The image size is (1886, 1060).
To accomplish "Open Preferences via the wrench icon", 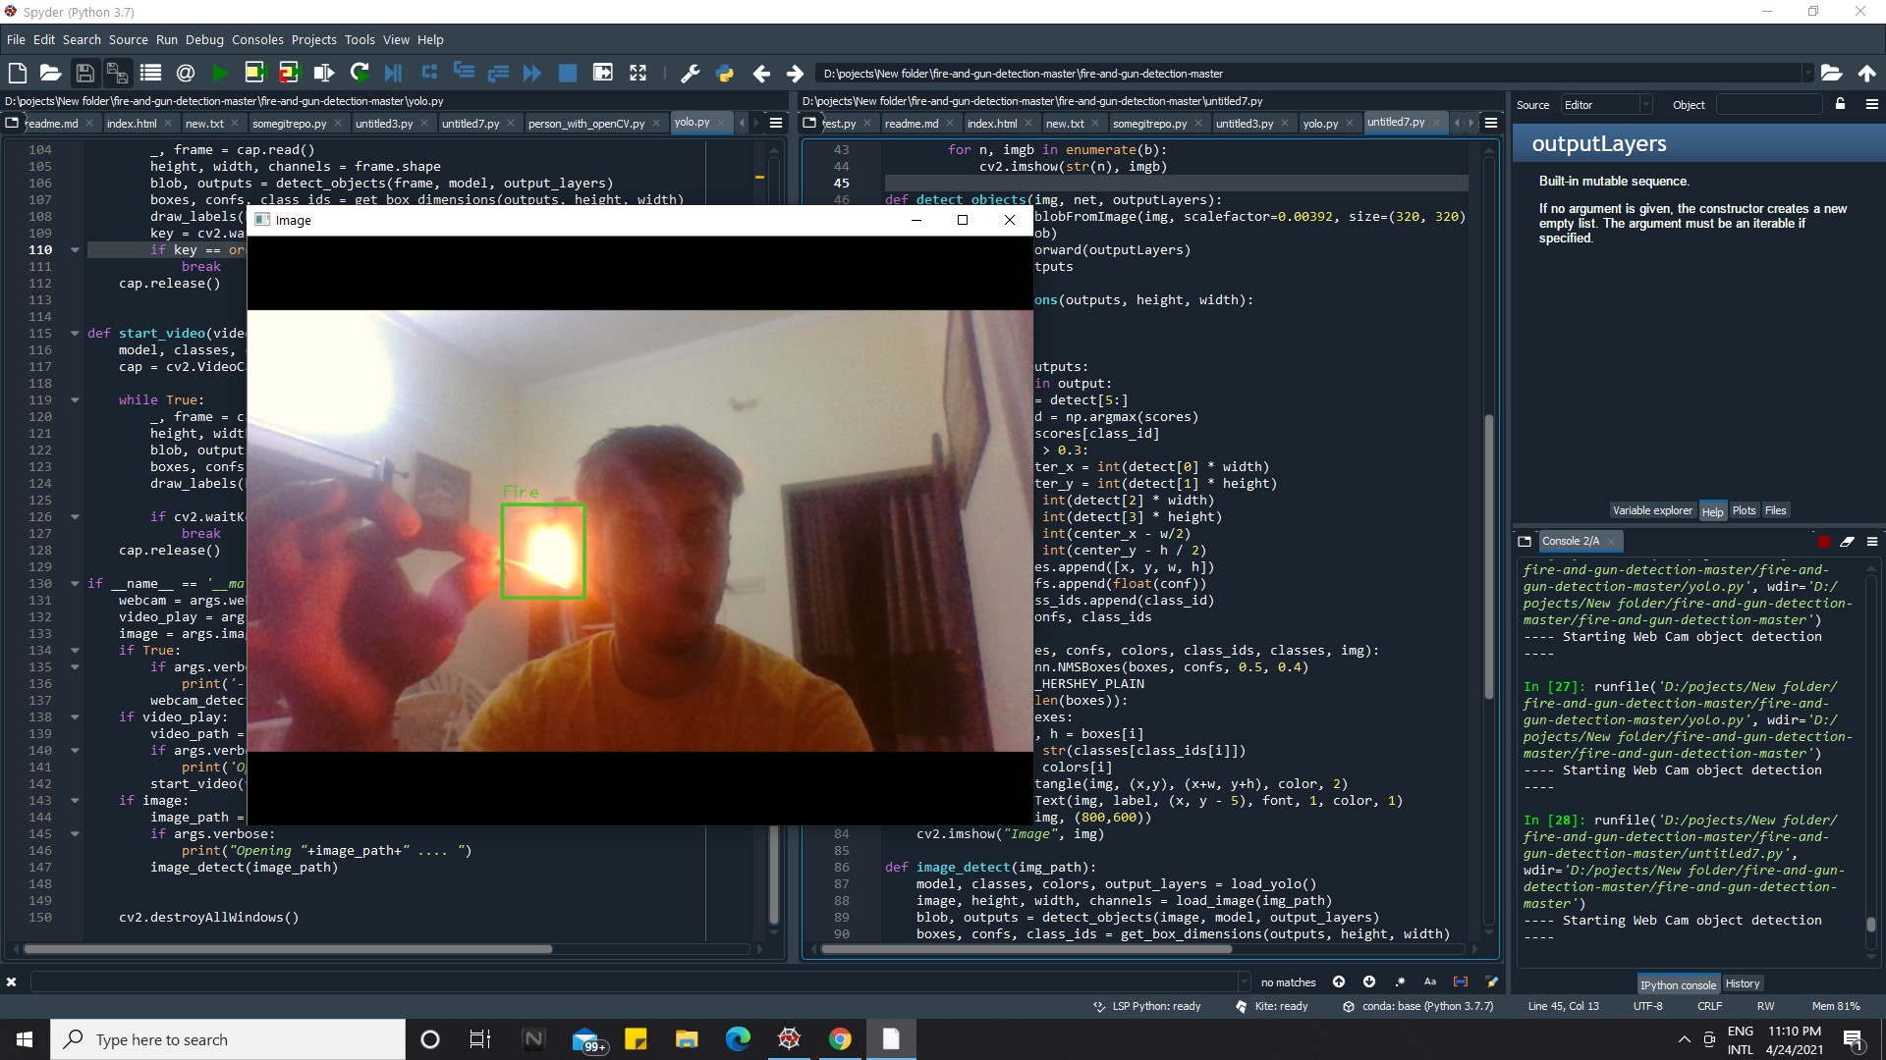I will (690, 73).
